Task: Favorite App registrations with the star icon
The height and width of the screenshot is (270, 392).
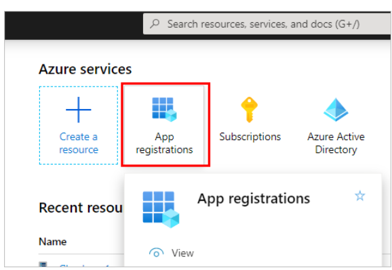Action: (x=360, y=196)
